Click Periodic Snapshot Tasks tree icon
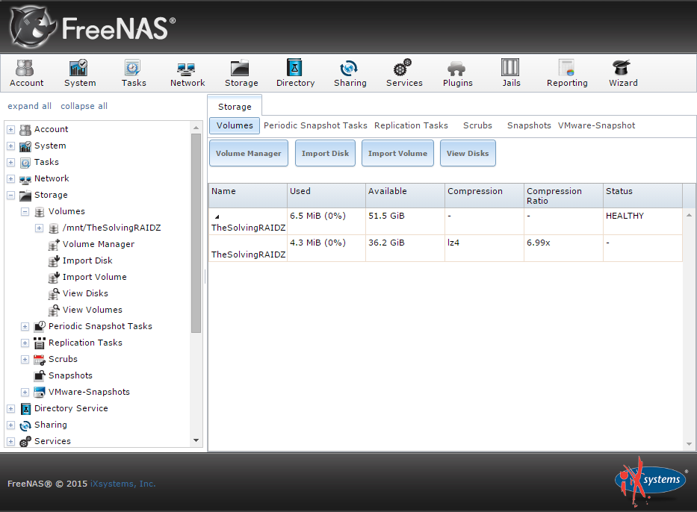The height and width of the screenshot is (512, 697). point(40,326)
